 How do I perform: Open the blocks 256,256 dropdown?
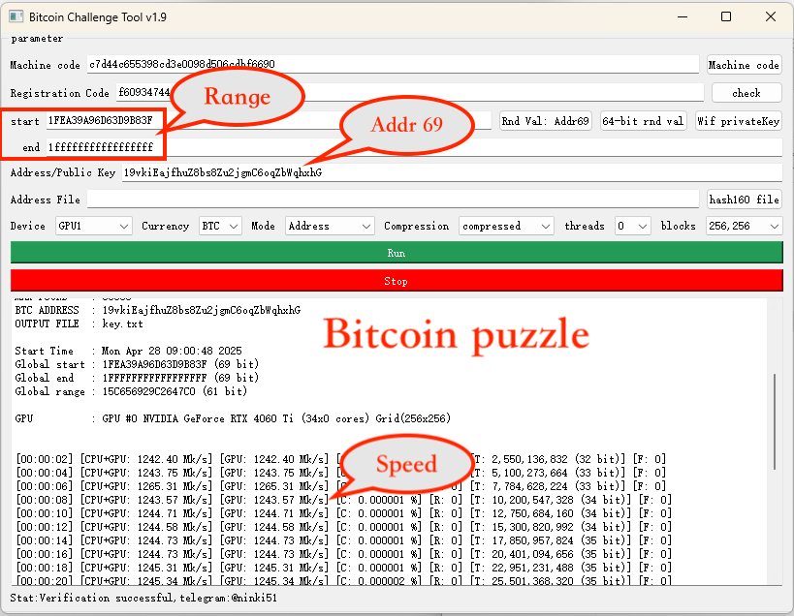pyautogui.click(x=744, y=226)
